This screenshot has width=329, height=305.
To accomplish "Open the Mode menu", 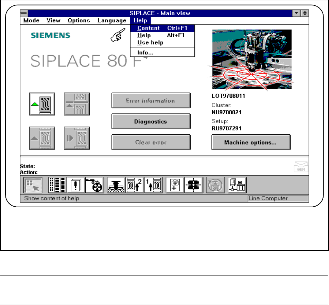I will [x=31, y=21].
